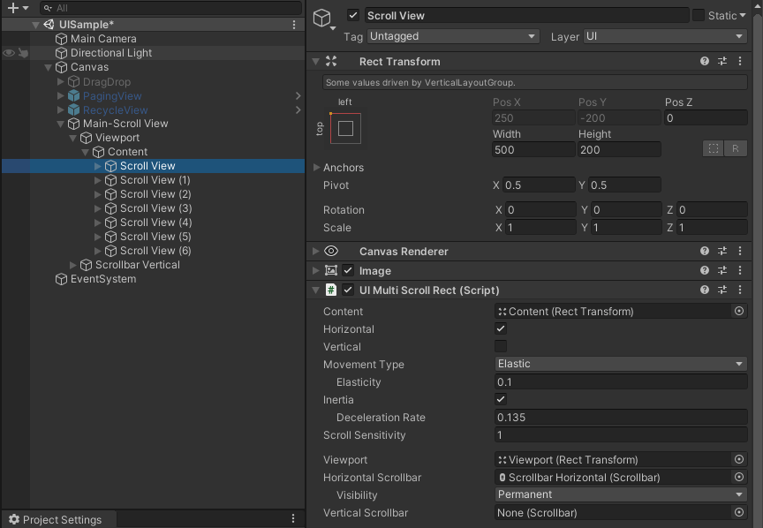Click the Elasticity field showing 0.1

point(621,382)
